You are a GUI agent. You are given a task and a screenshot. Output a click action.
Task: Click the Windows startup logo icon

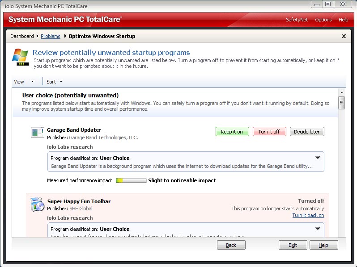pyautogui.click(x=21, y=57)
